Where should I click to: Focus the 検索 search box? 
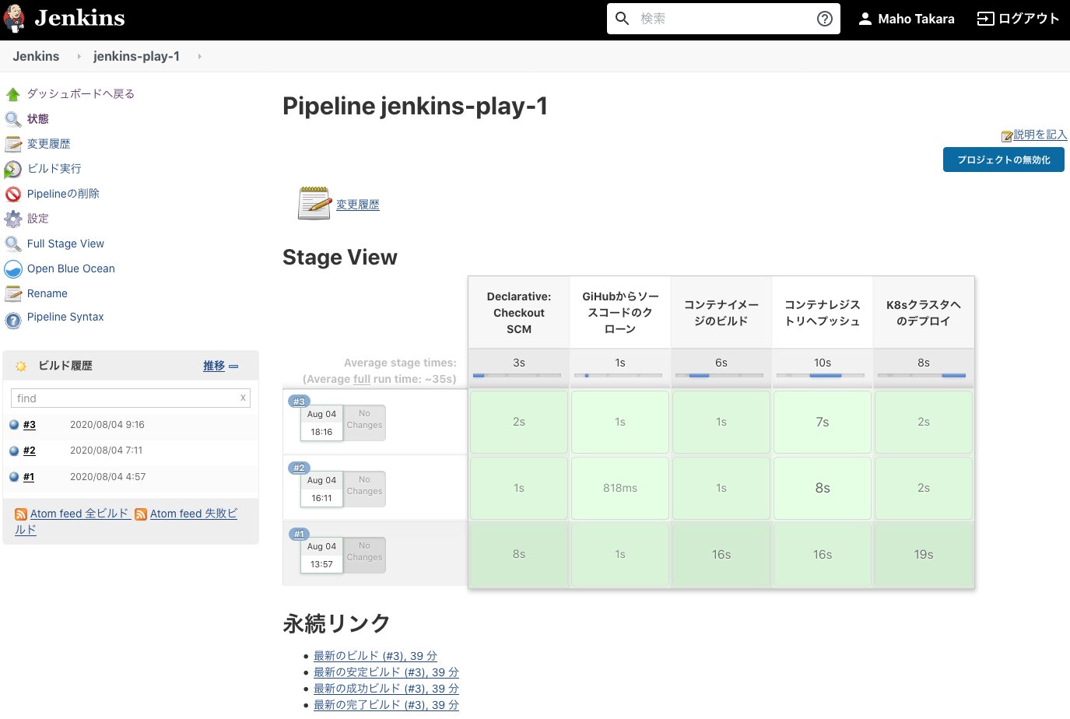click(x=724, y=19)
